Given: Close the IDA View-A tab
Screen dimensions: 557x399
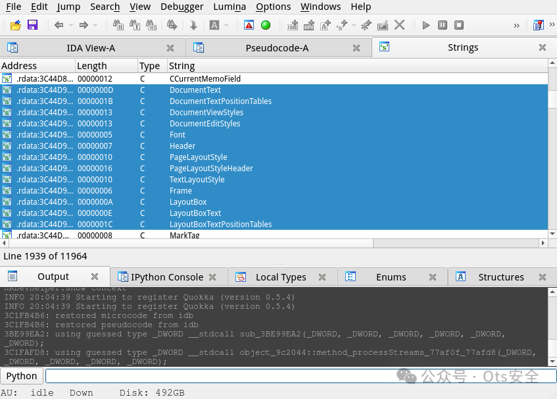Looking at the screenshot, I should pos(170,48).
